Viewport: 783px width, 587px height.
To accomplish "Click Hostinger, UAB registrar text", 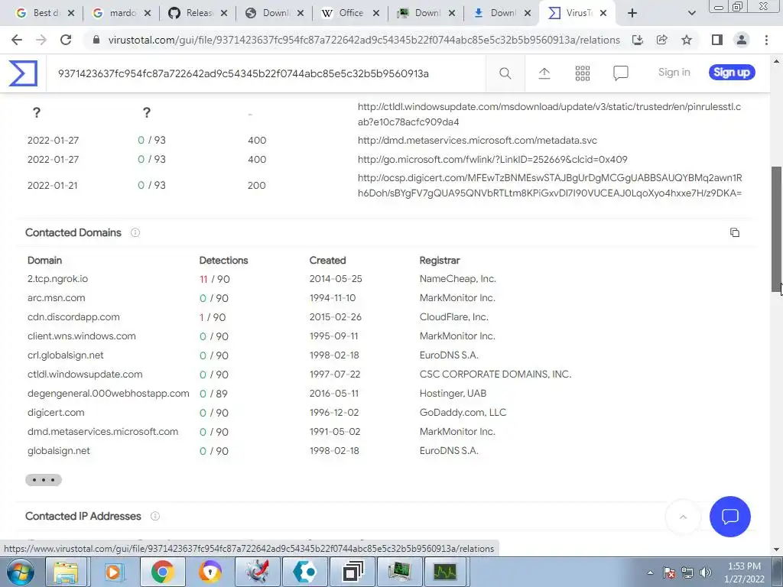I will pos(453,394).
